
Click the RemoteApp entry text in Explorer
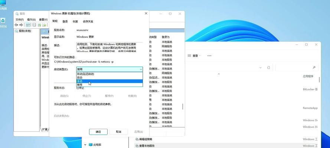pyautogui.click(x=310, y=108)
